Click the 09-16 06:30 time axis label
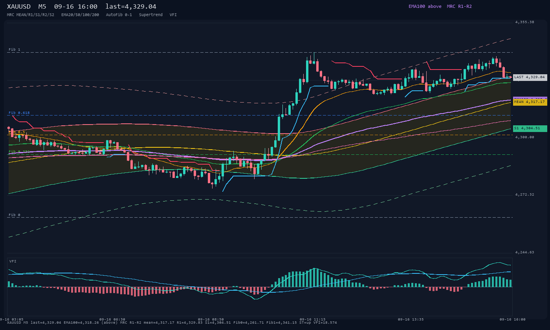This screenshot has width=550, height=330. 112,319
